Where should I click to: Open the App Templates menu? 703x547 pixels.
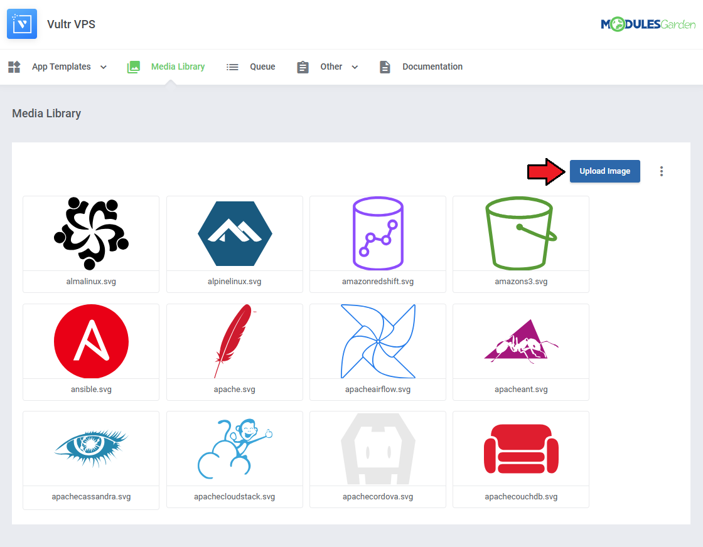(62, 66)
